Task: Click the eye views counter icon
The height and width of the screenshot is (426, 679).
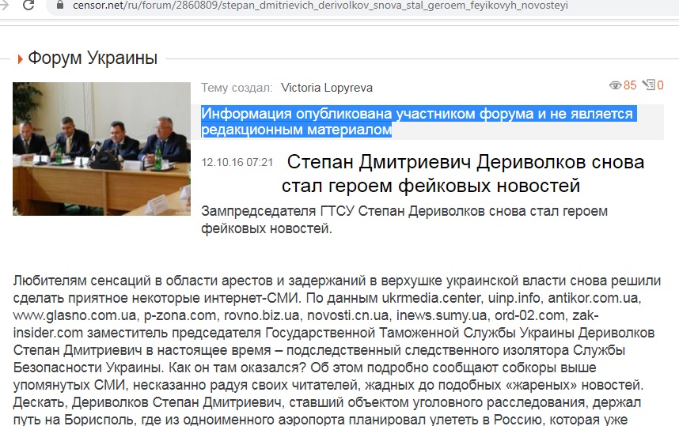Action: (x=614, y=85)
